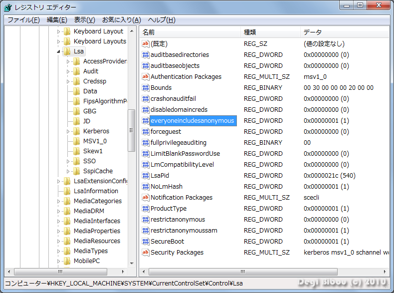Click the (既定) default value icon

click(x=146, y=44)
